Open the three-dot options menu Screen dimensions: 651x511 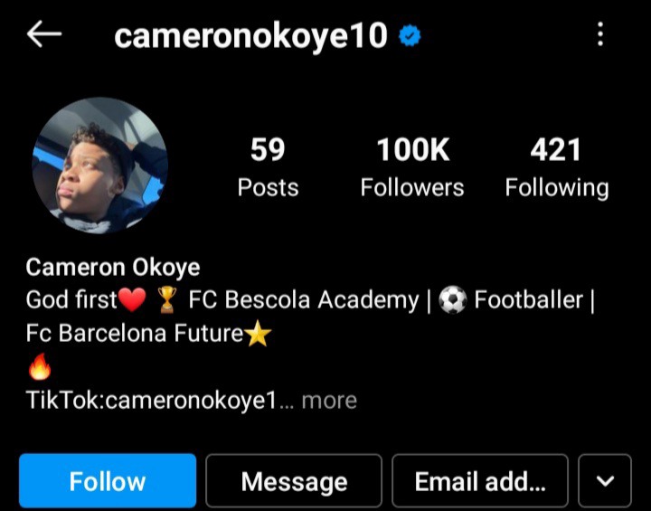(x=600, y=34)
